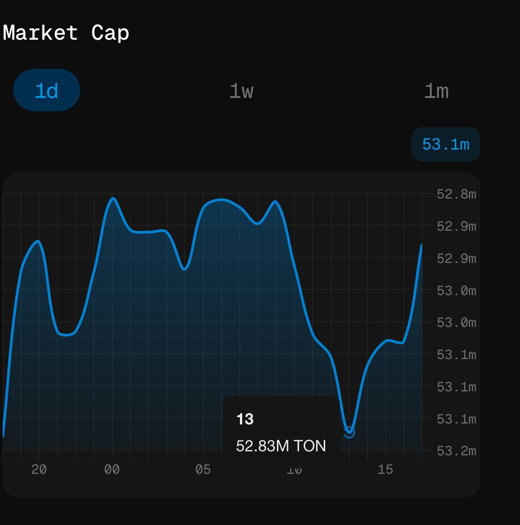This screenshot has height=525, width=520.
Task: Click the 53.2m y-axis label
Action: point(456,451)
